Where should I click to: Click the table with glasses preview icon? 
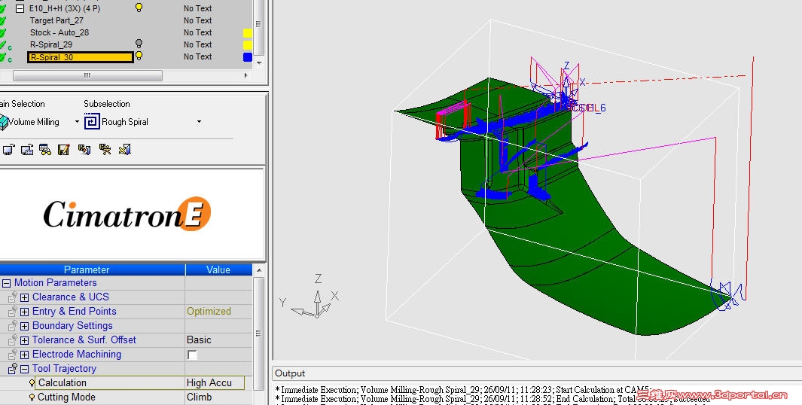tap(45, 149)
